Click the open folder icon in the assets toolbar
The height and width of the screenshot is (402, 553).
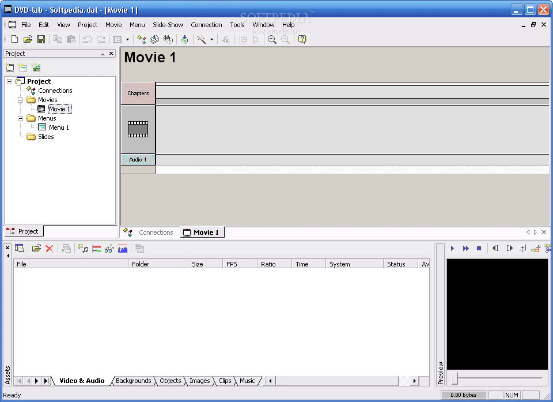click(x=36, y=249)
